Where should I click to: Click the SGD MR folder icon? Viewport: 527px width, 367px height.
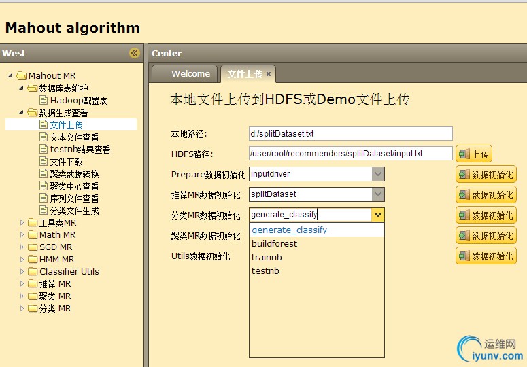pyautogui.click(x=33, y=247)
